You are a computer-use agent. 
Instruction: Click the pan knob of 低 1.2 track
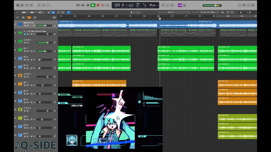tap(55, 60)
